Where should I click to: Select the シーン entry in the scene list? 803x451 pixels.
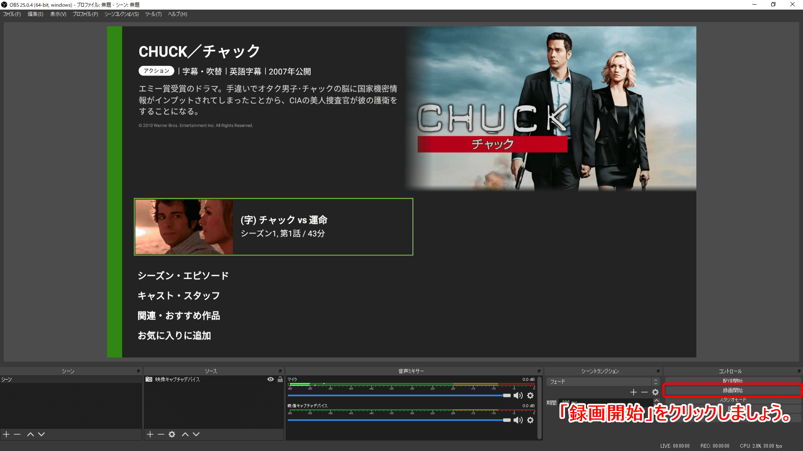[x=71, y=380]
